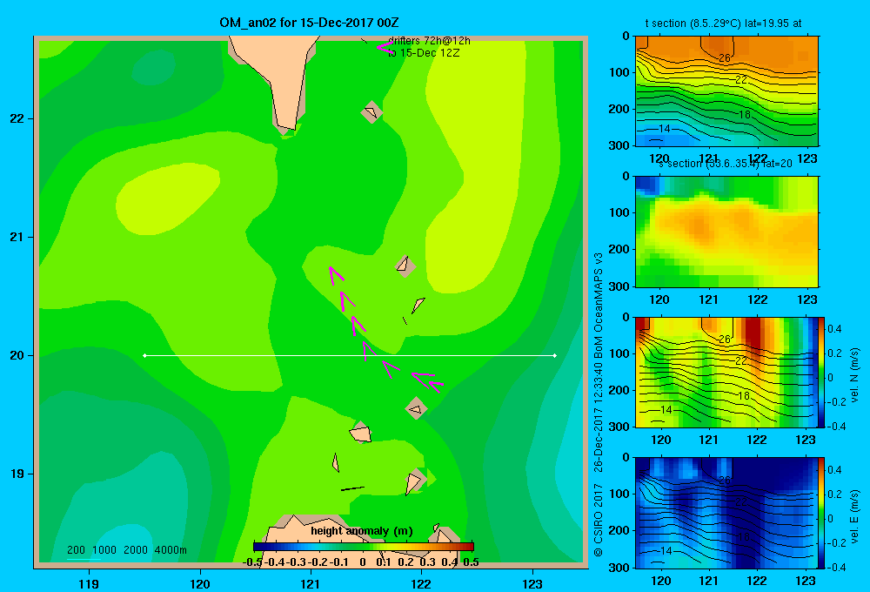The width and height of the screenshot is (870, 592).
Task: Click the height anomaly color scale bar
Action: click(x=364, y=547)
